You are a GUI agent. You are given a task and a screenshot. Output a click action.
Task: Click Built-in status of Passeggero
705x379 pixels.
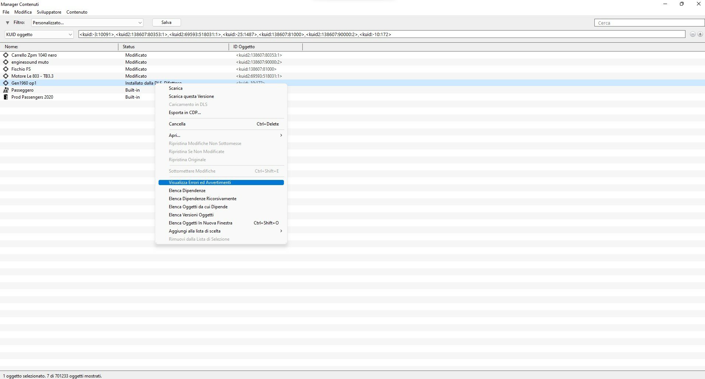(x=132, y=90)
